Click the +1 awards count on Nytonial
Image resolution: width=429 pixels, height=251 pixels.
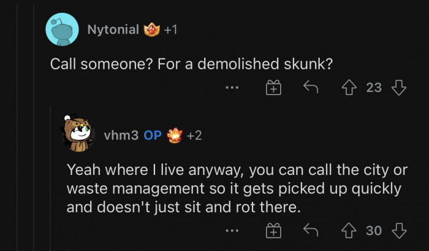171,29
